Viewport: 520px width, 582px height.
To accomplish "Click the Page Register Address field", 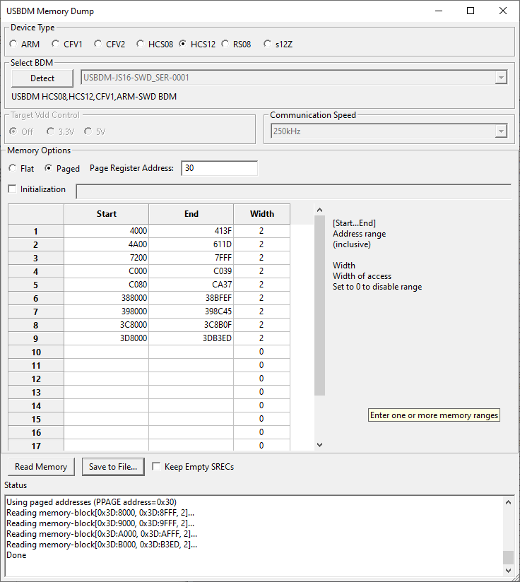I will 219,168.
